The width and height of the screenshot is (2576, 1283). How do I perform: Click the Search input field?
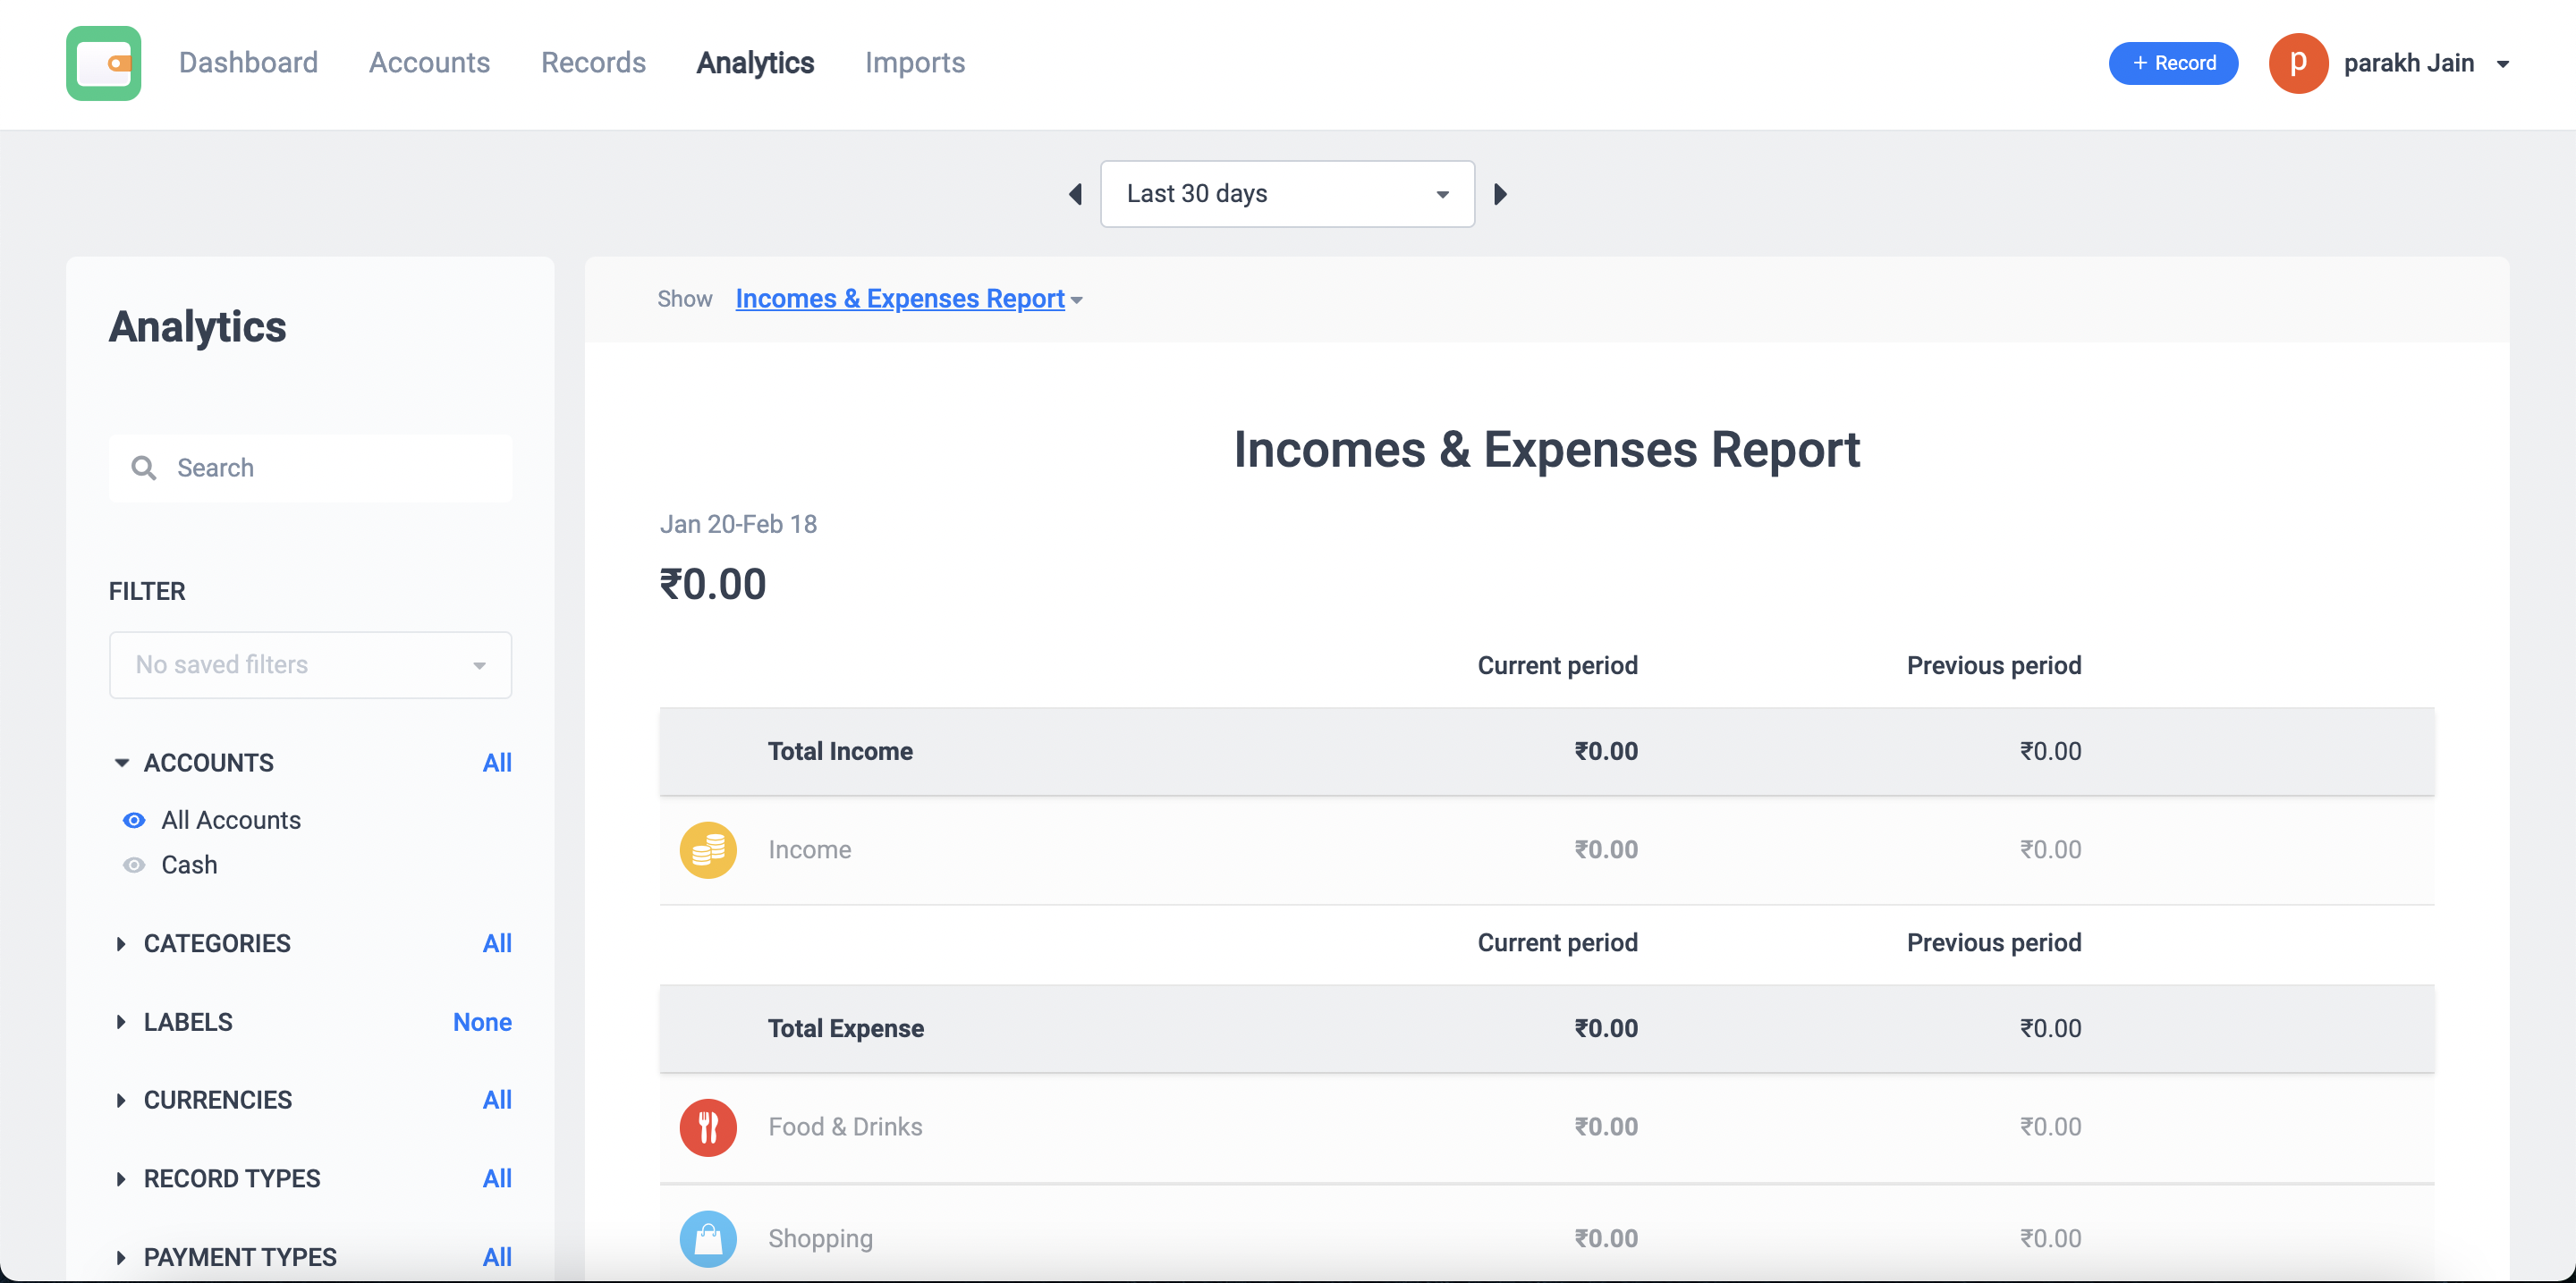[310, 468]
